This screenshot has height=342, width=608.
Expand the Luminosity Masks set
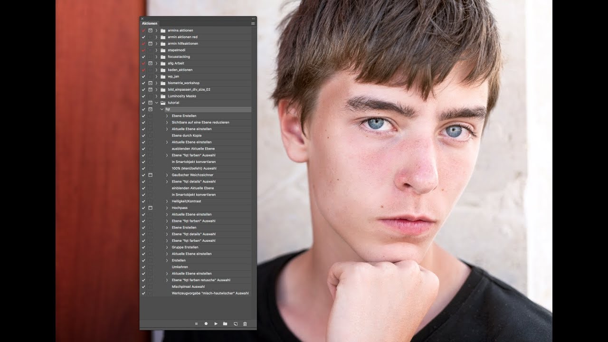click(x=156, y=96)
